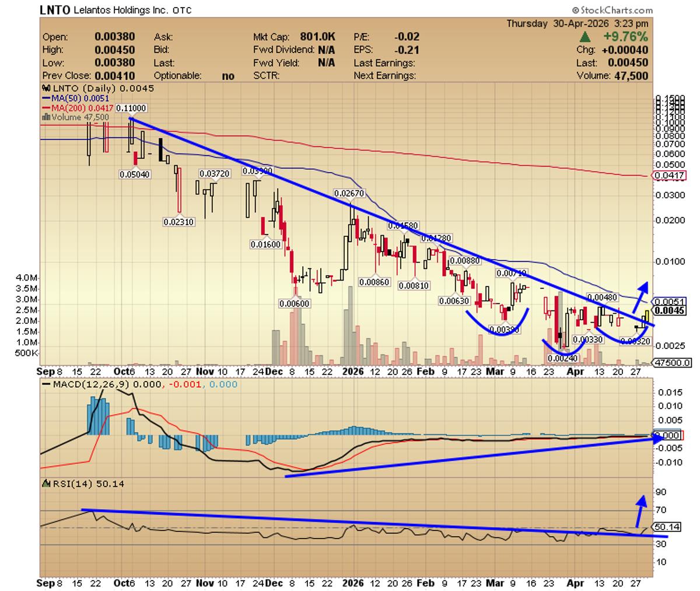Click the LNTO (Daily) 0.0045 legend
This screenshot has height=591, width=700.
[x=97, y=88]
